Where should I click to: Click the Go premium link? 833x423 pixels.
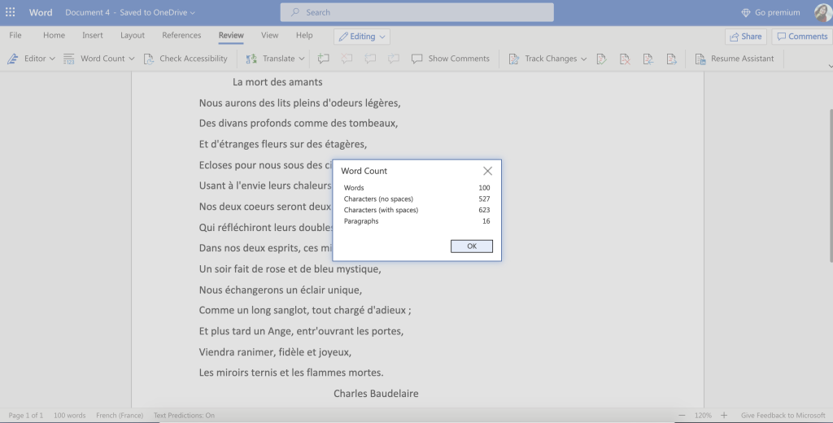777,12
